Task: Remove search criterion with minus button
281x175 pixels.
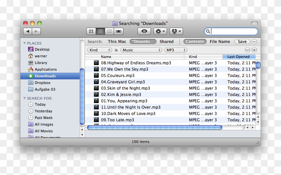Action: 248,50
